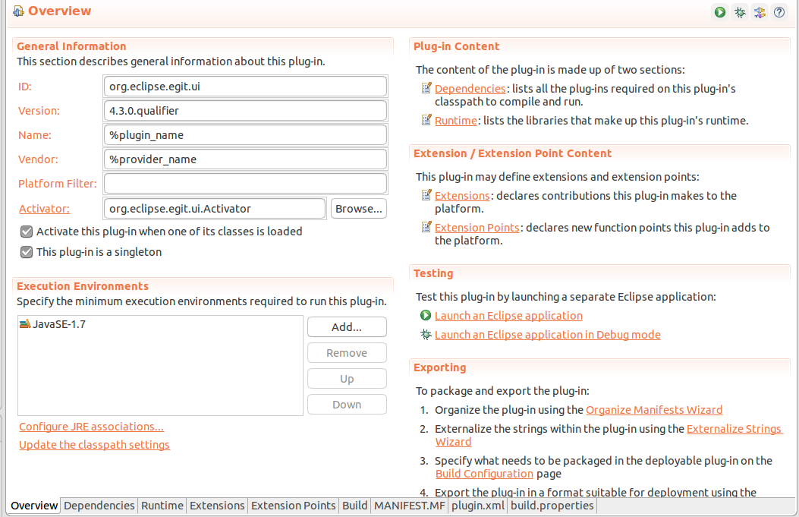
Task: Open the Extensions link in Extension Content section
Action: (x=462, y=196)
